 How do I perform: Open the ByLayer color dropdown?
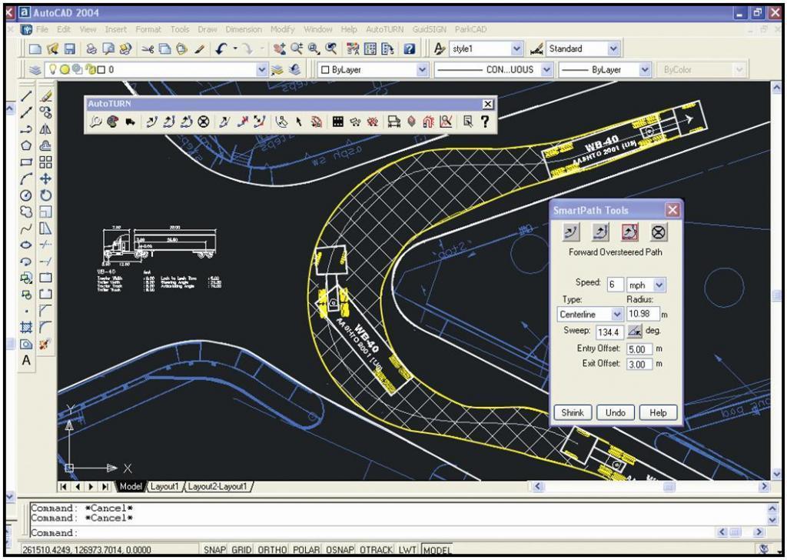pyautogui.click(x=422, y=70)
